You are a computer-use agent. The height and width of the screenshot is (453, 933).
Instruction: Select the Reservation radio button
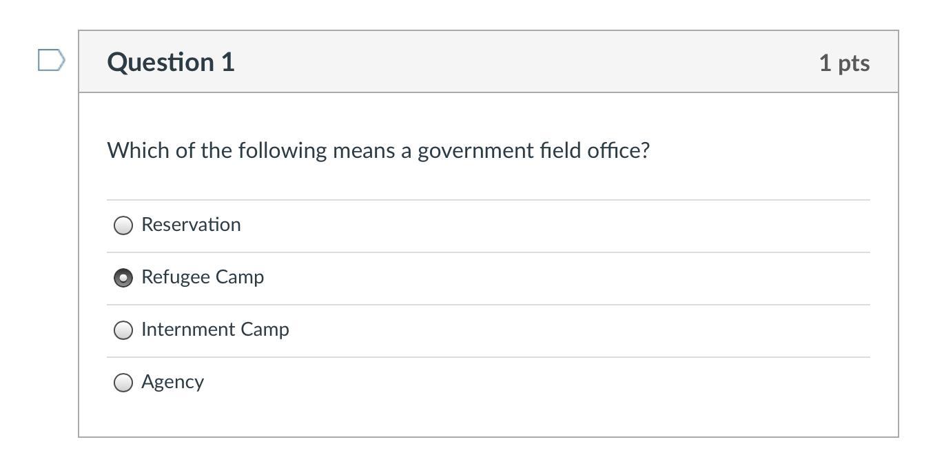(x=123, y=225)
